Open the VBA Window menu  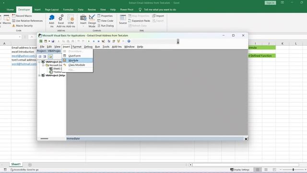coord(129,47)
